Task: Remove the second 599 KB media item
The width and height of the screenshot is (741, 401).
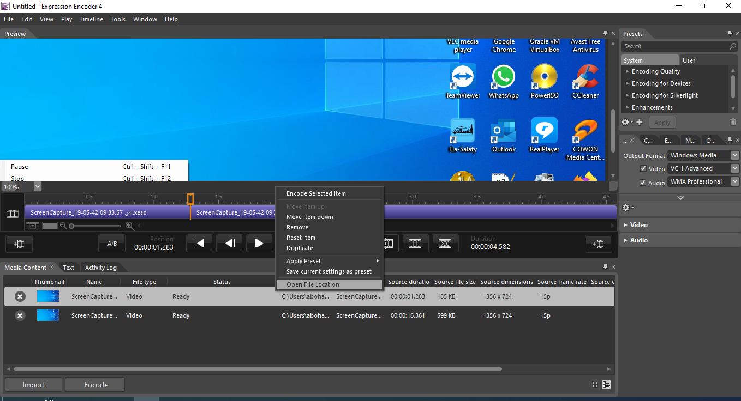Action: [x=20, y=315]
